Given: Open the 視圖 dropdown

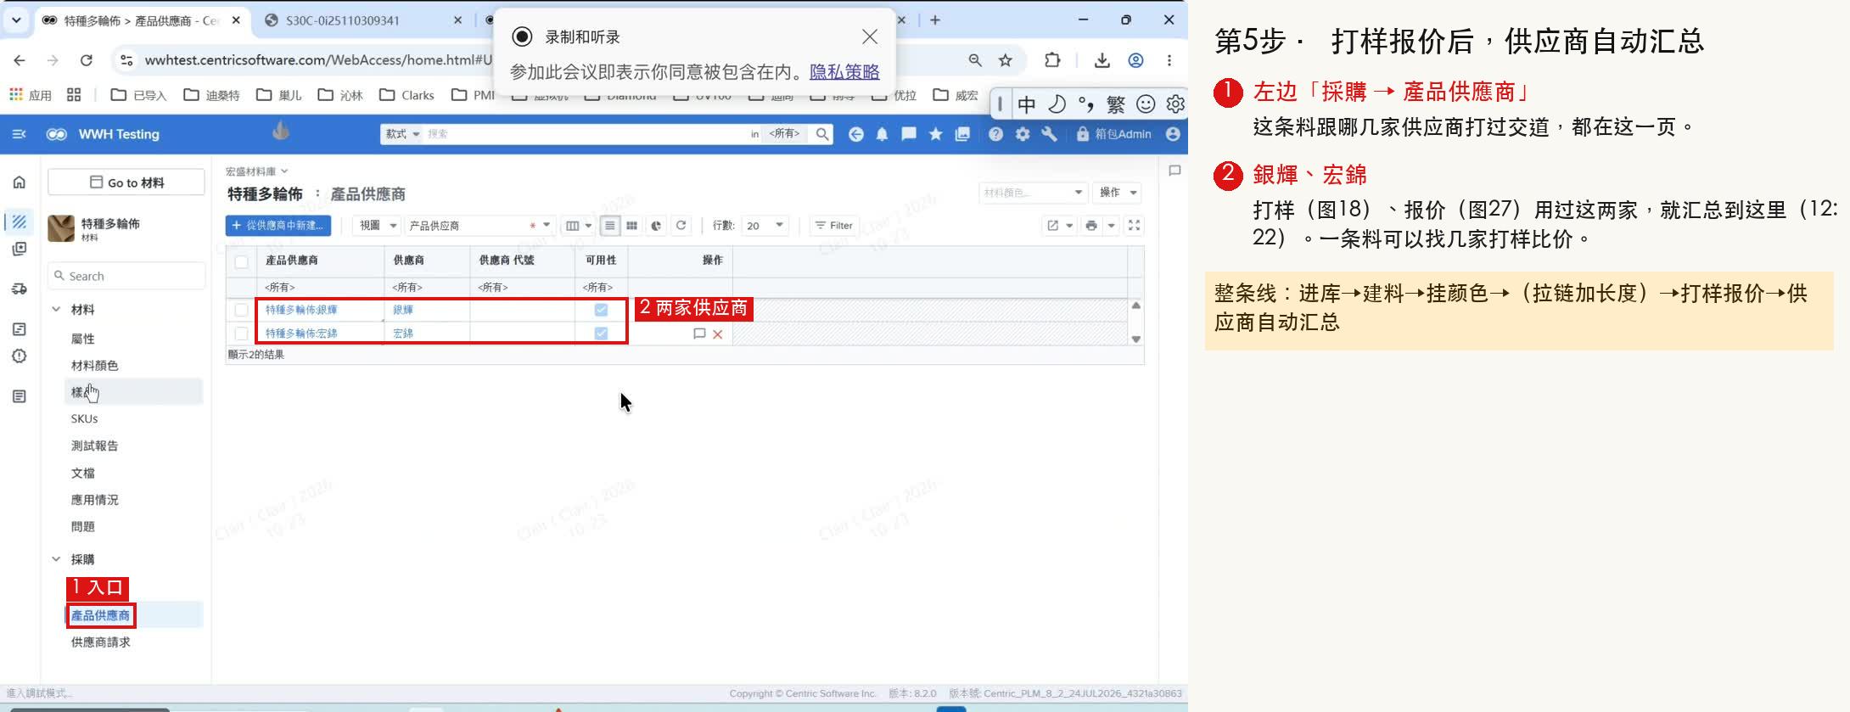Looking at the screenshot, I should (378, 226).
